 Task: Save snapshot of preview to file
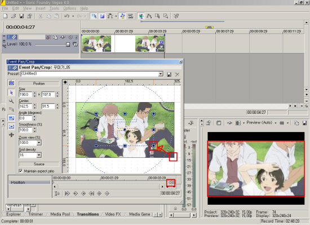[305, 123]
